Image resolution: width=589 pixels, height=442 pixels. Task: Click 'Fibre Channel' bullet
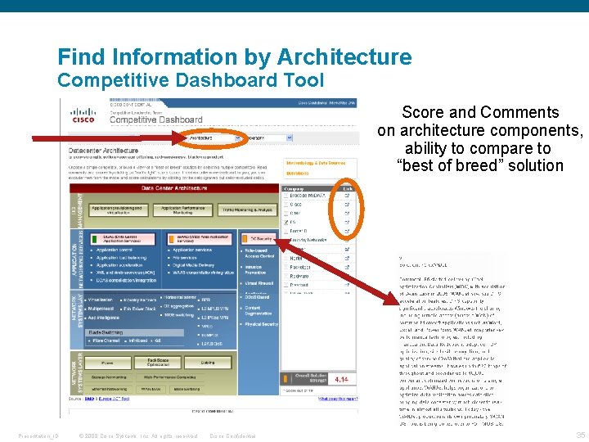pos(106,341)
